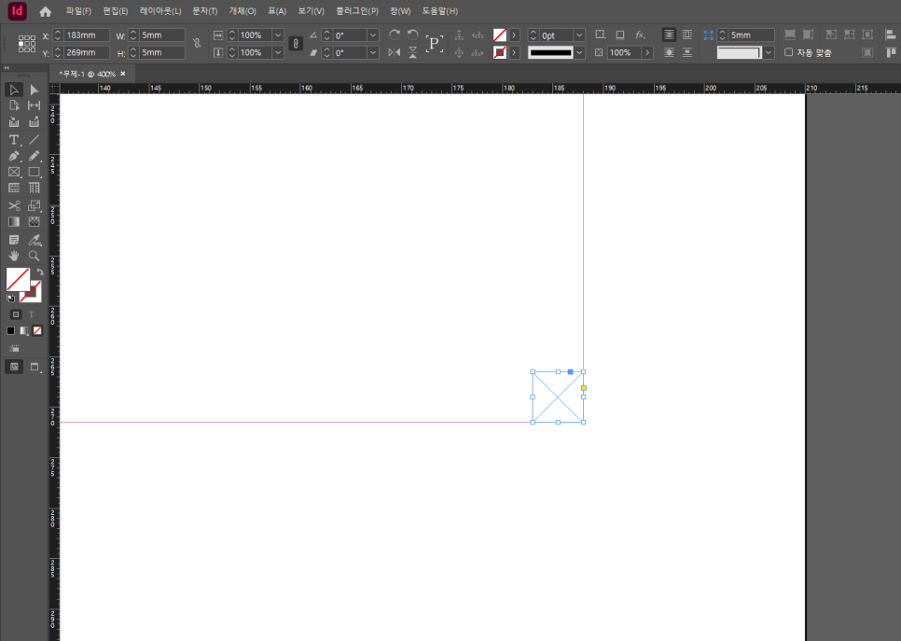Click the X position field
This screenshot has width=901, height=641.
coord(86,35)
